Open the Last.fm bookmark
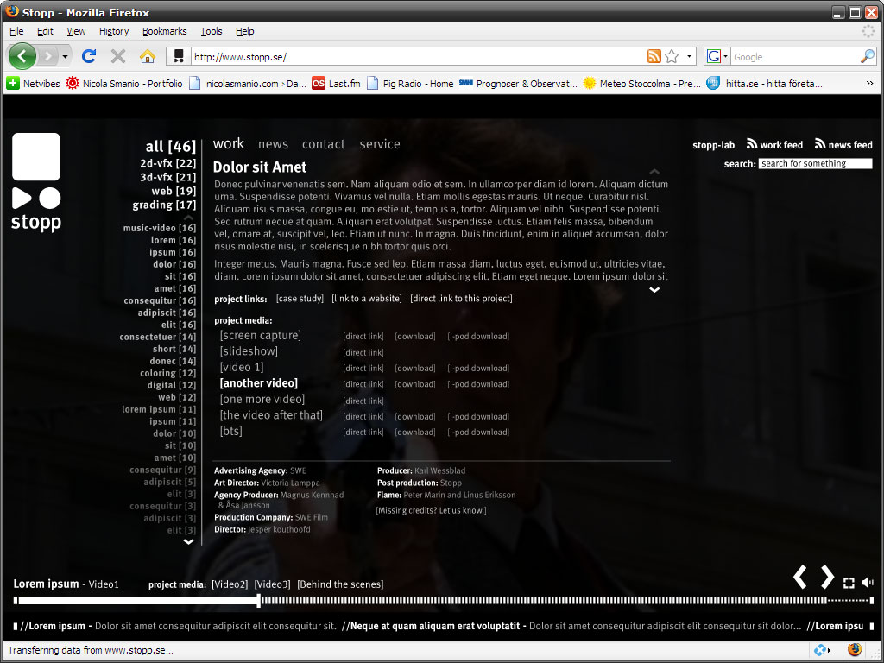Viewport: 884px width, 663px height. click(336, 84)
